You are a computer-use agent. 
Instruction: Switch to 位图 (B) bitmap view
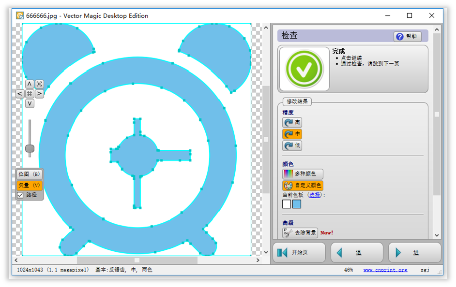coord(30,174)
